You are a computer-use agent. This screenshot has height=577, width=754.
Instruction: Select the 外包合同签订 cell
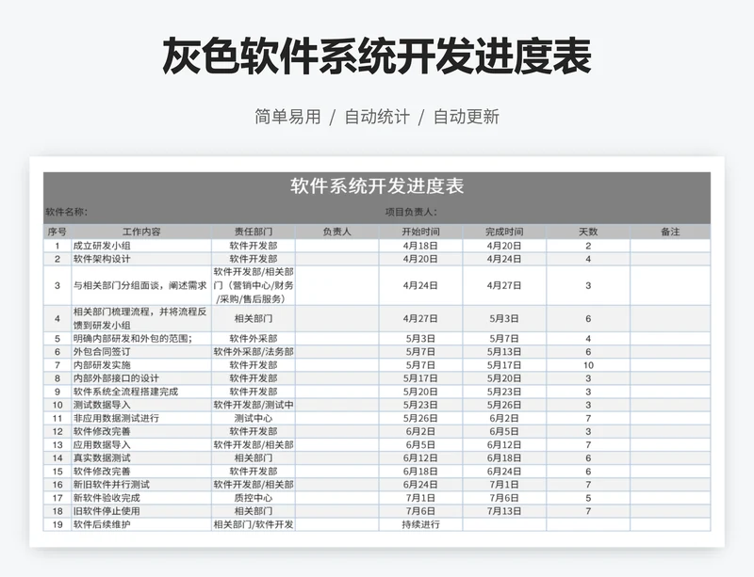point(141,352)
